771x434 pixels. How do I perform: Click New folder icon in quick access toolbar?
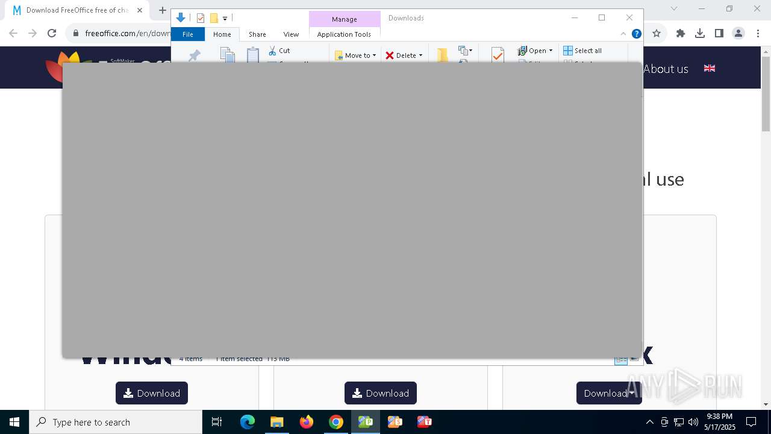coord(213,18)
